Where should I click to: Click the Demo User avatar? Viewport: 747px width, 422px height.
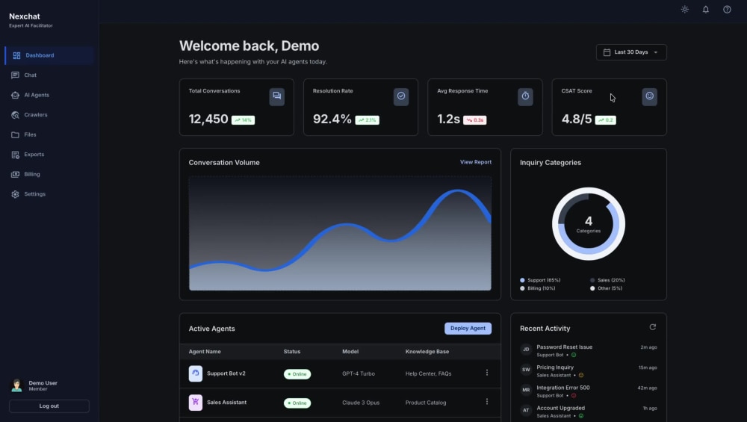(x=16, y=385)
